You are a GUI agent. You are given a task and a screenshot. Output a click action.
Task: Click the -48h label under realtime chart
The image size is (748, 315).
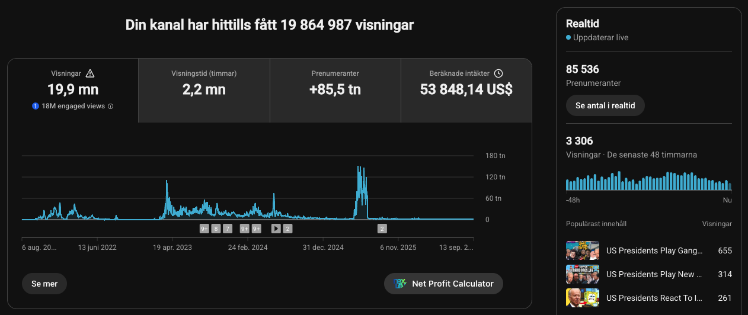pyautogui.click(x=573, y=200)
